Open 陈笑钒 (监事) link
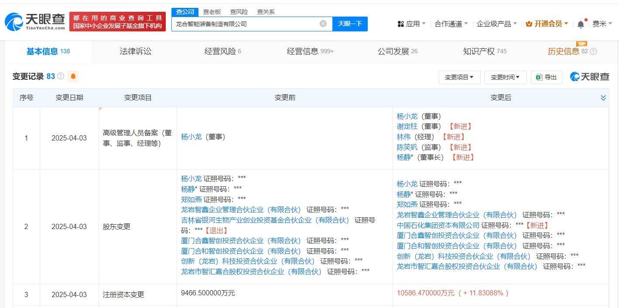This screenshot has height=308, width=619. [407, 147]
